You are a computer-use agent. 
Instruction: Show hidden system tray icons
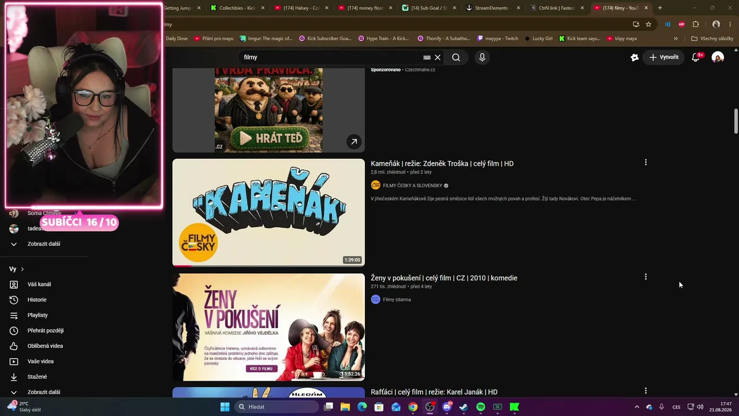[x=637, y=407]
